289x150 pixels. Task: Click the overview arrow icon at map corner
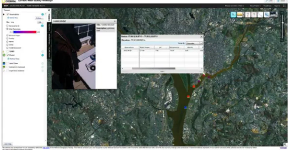285,144
